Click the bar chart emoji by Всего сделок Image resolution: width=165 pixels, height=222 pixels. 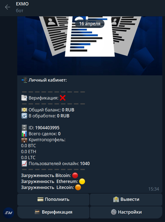pos(24,134)
